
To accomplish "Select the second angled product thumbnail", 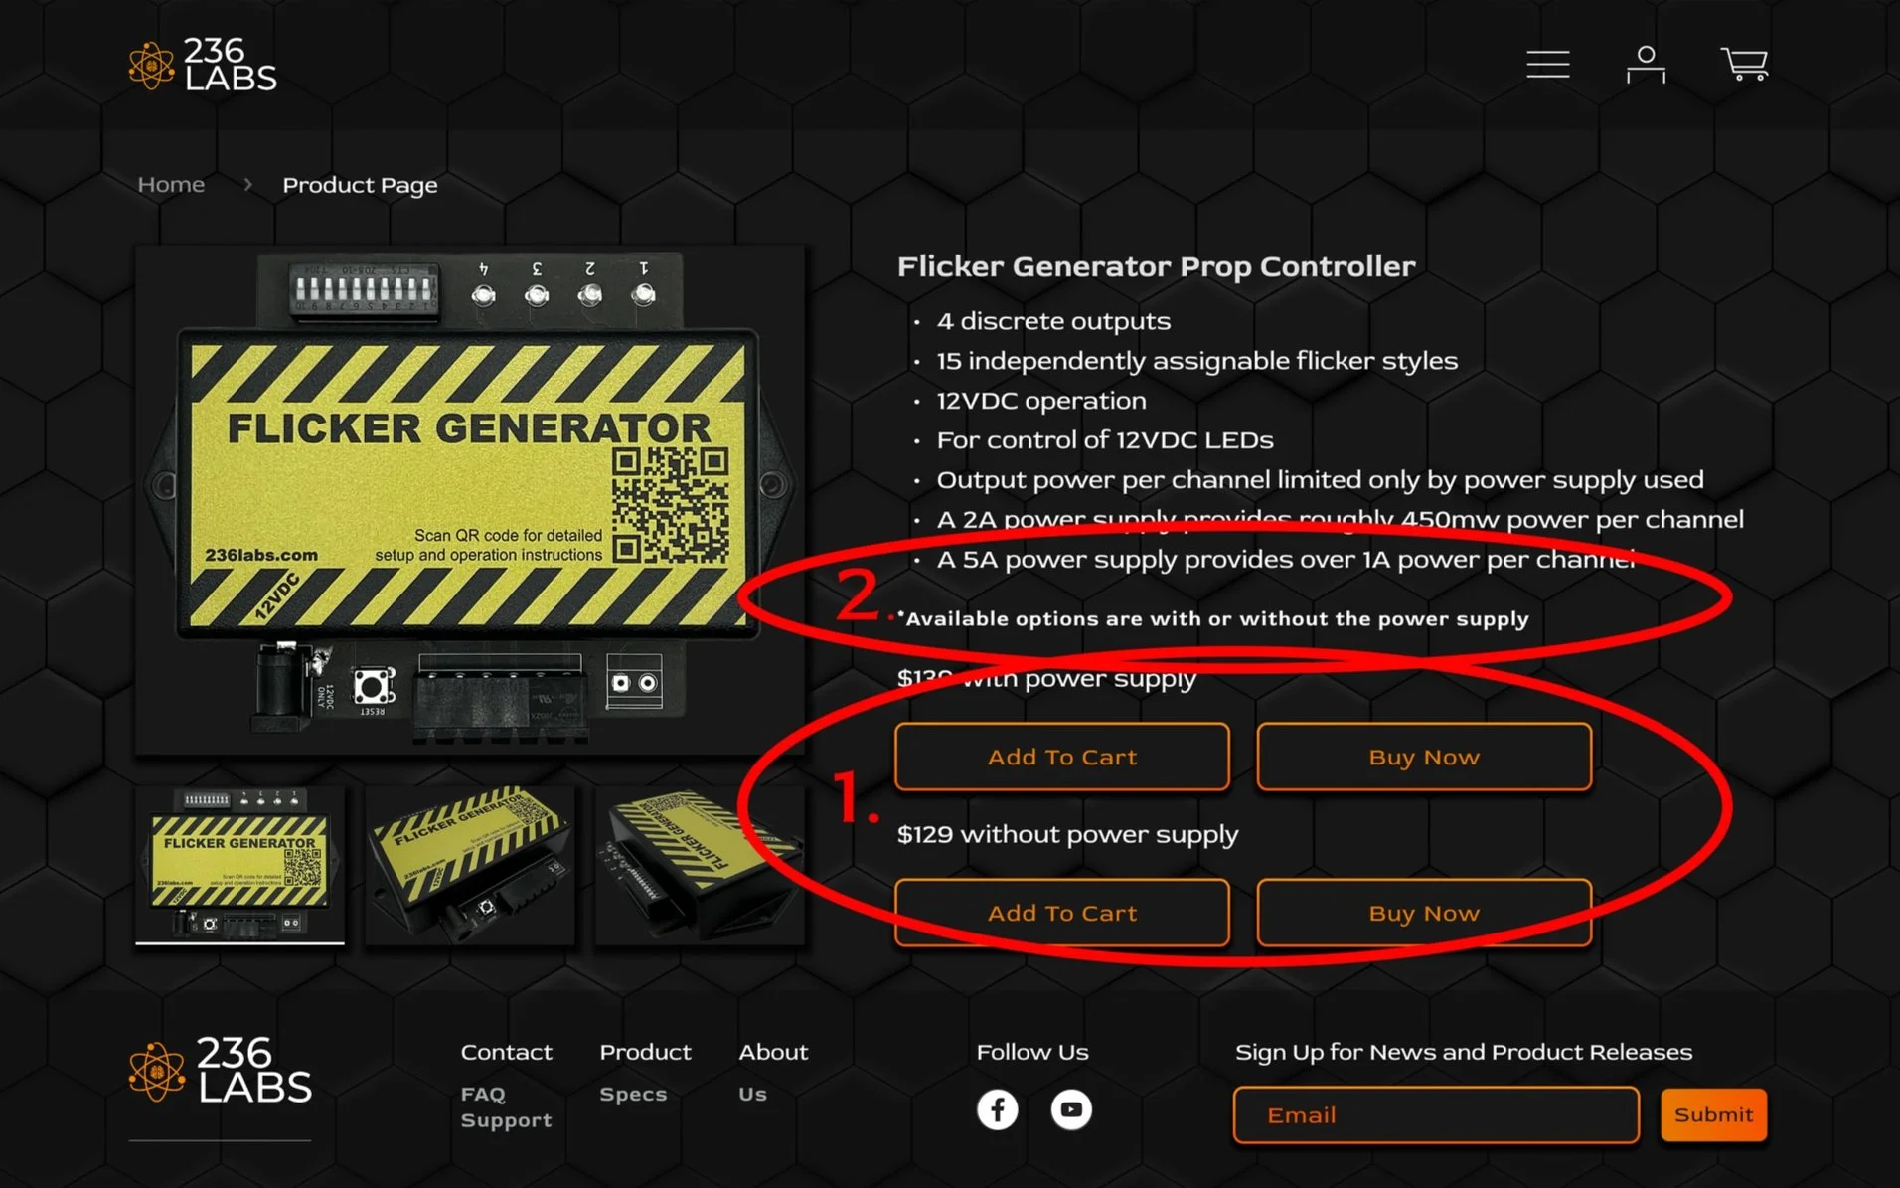I will pos(470,865).
